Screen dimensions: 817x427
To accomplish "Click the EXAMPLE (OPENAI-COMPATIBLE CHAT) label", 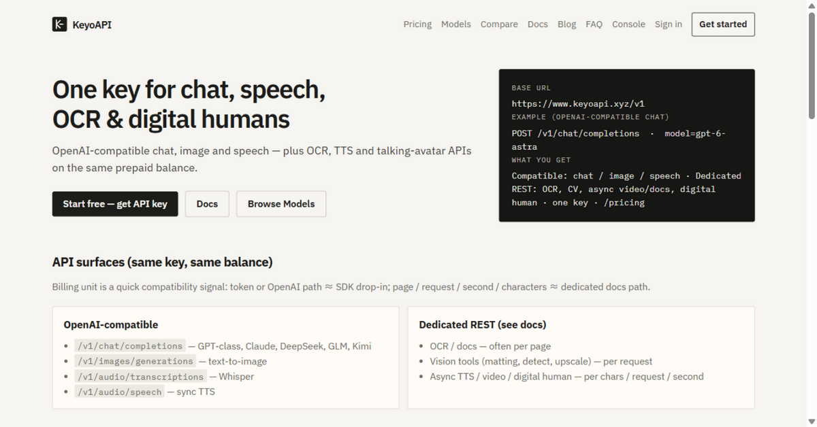I will (x=590, y=117).
